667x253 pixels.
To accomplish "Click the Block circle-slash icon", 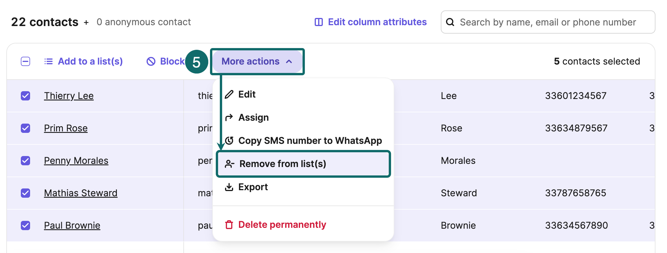I will (151, 61).
